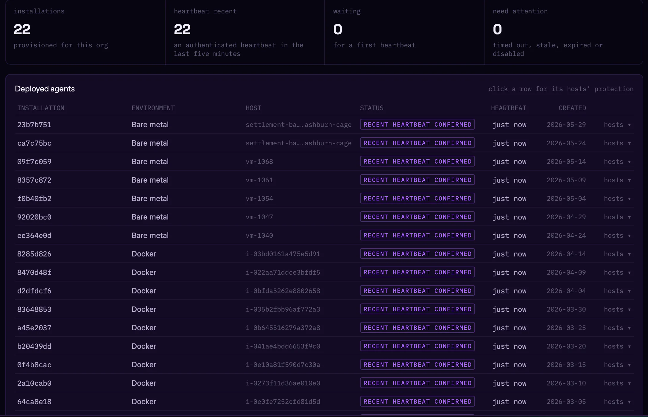Expand hosts for installation 8357c872
Screen dimensions: 648x417
pos(617,180)
